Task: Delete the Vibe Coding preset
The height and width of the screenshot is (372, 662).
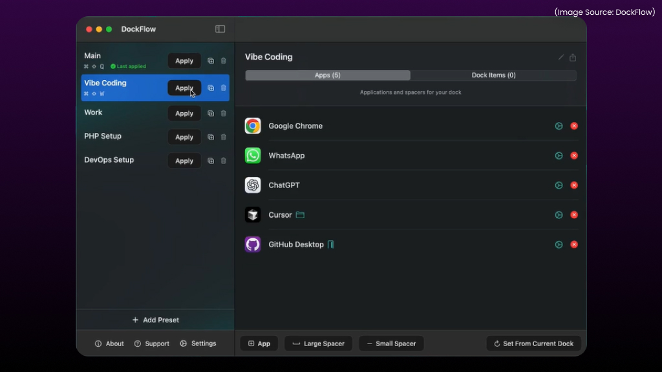Action: pos(223,88)
